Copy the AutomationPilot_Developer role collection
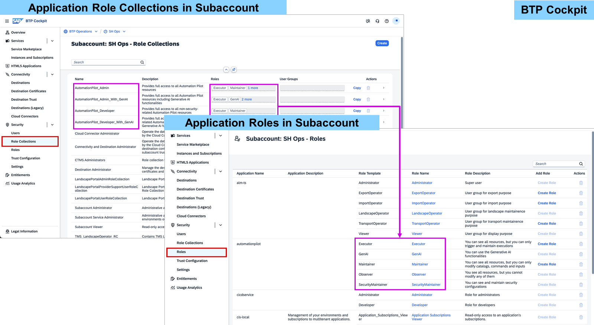The height and width of the screenshot is (325, 594). [x=357, y=111]
